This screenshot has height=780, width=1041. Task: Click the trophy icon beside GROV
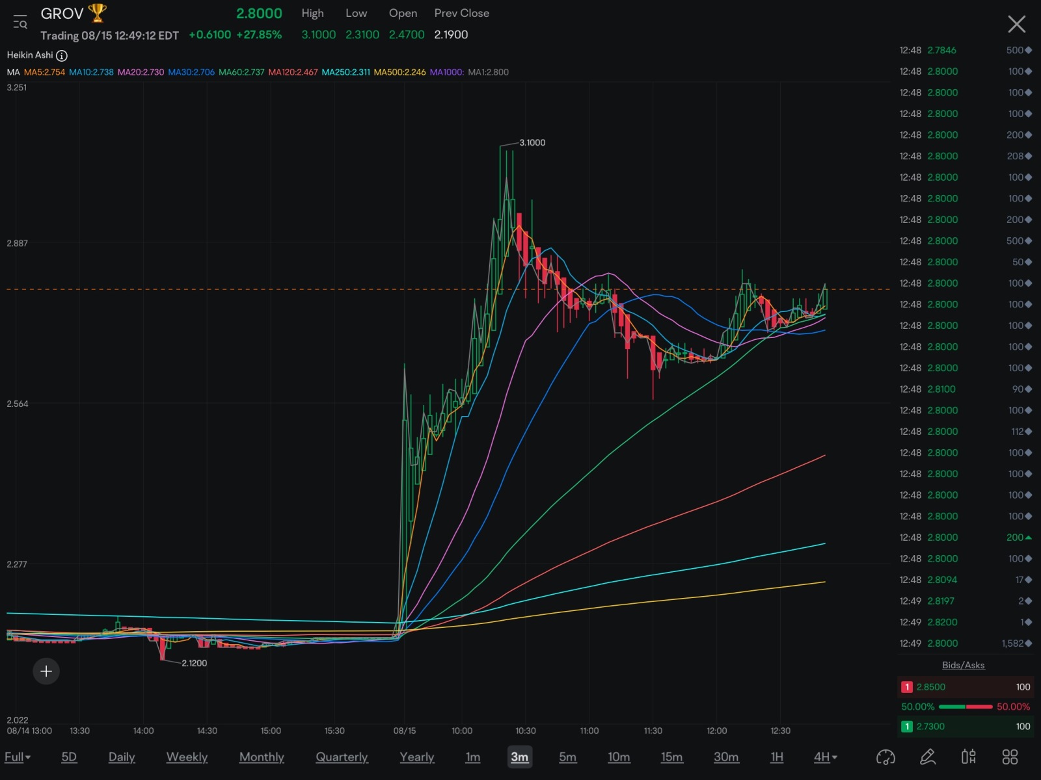[x=98, y=13]
